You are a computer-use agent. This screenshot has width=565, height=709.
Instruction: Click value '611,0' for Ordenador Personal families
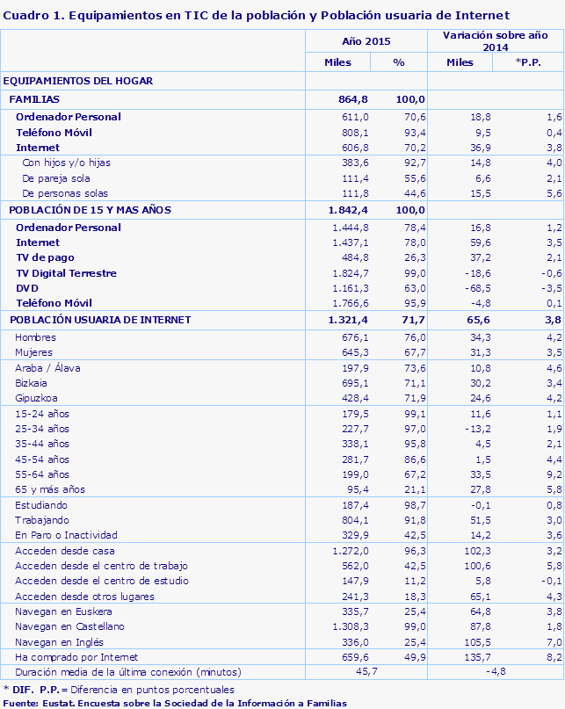point(355,117)
